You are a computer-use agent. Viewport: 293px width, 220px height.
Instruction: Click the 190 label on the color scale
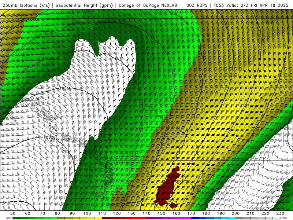pyautogui.click(x=221, y=213)
